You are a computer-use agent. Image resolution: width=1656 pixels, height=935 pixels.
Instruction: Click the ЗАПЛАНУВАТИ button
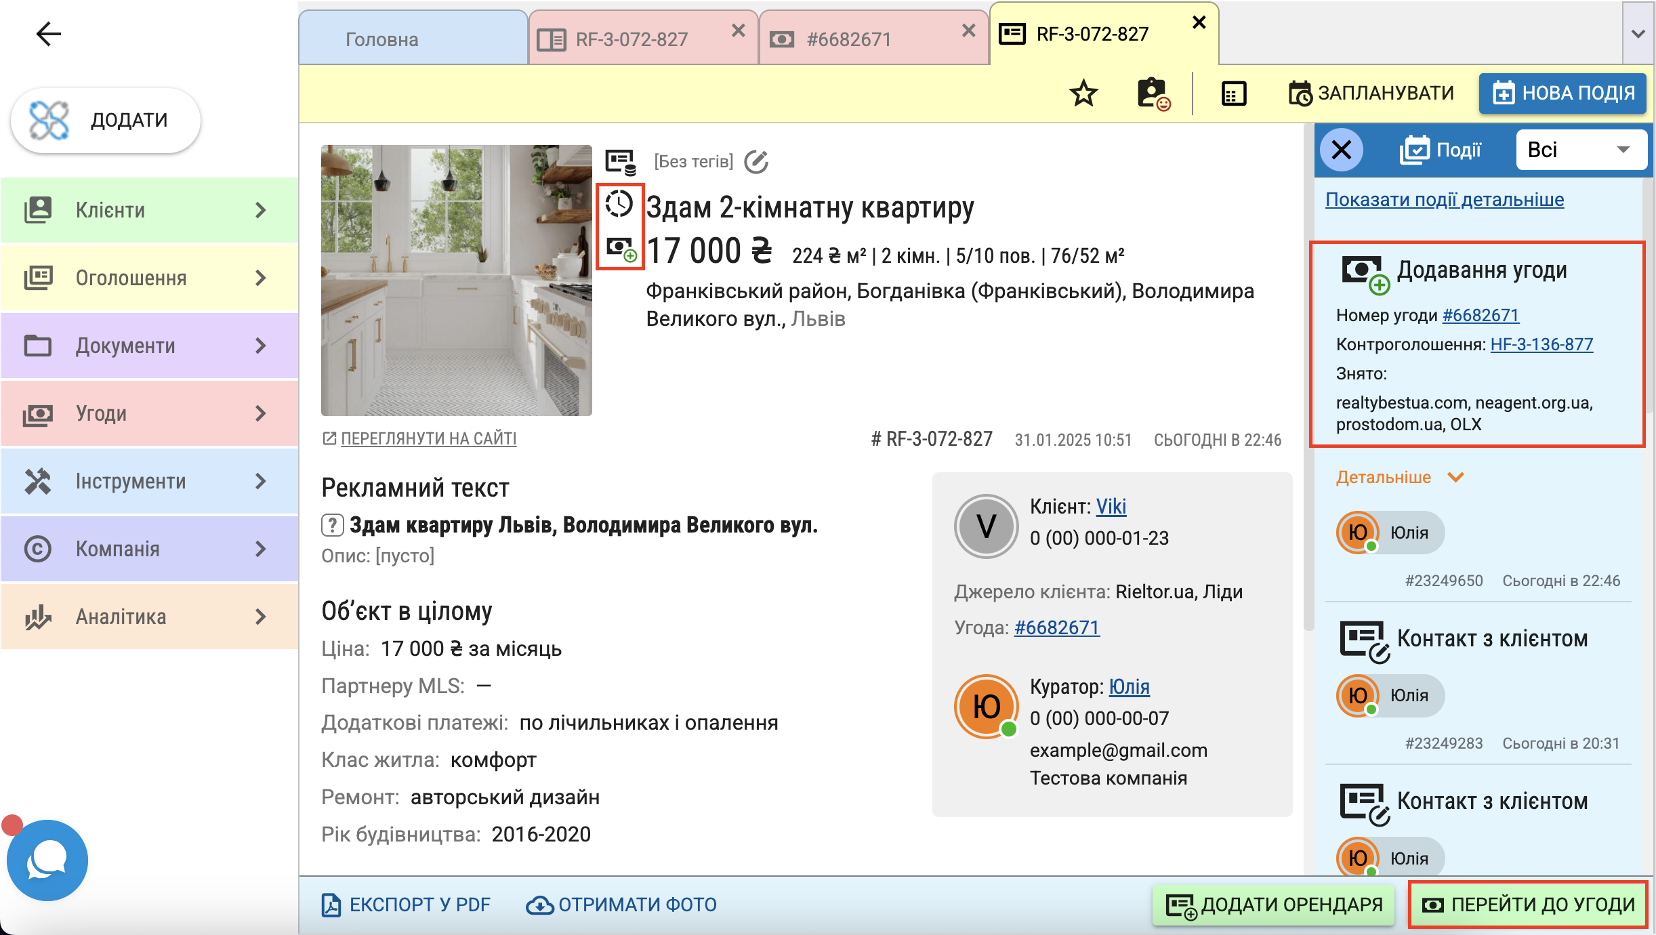[1371, 93]
